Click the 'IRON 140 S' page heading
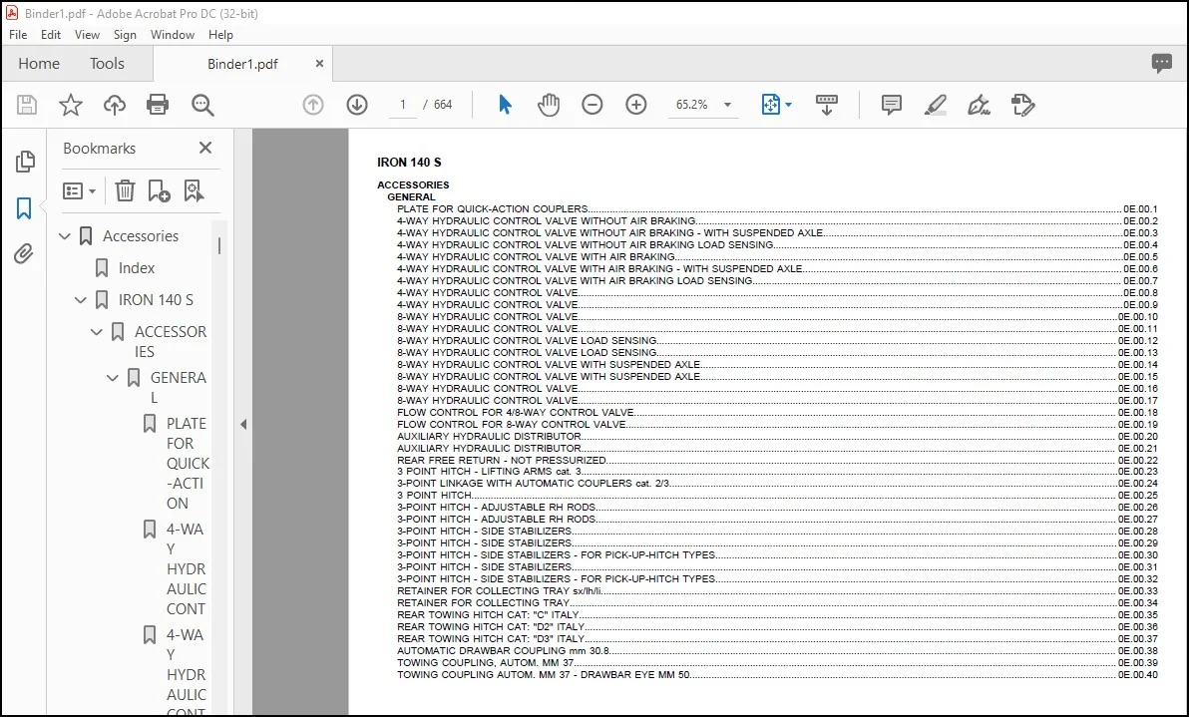The height and width of the screenshot is (717, 1189). [409, 163]
